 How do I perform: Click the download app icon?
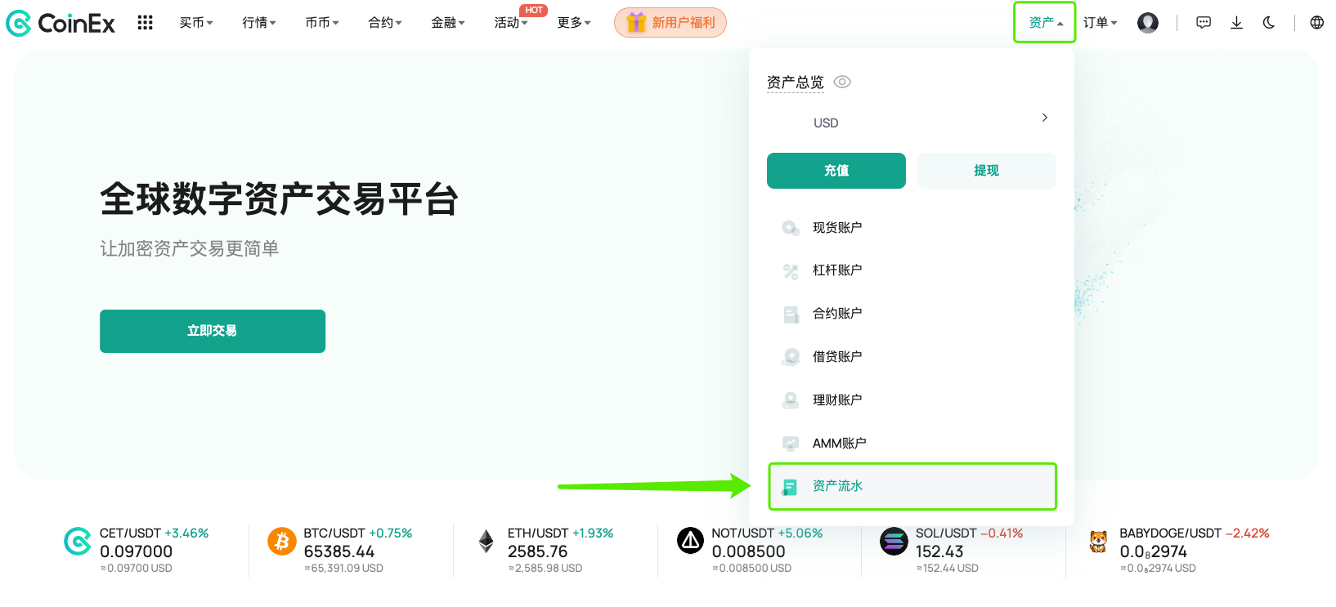(1236, 23)
